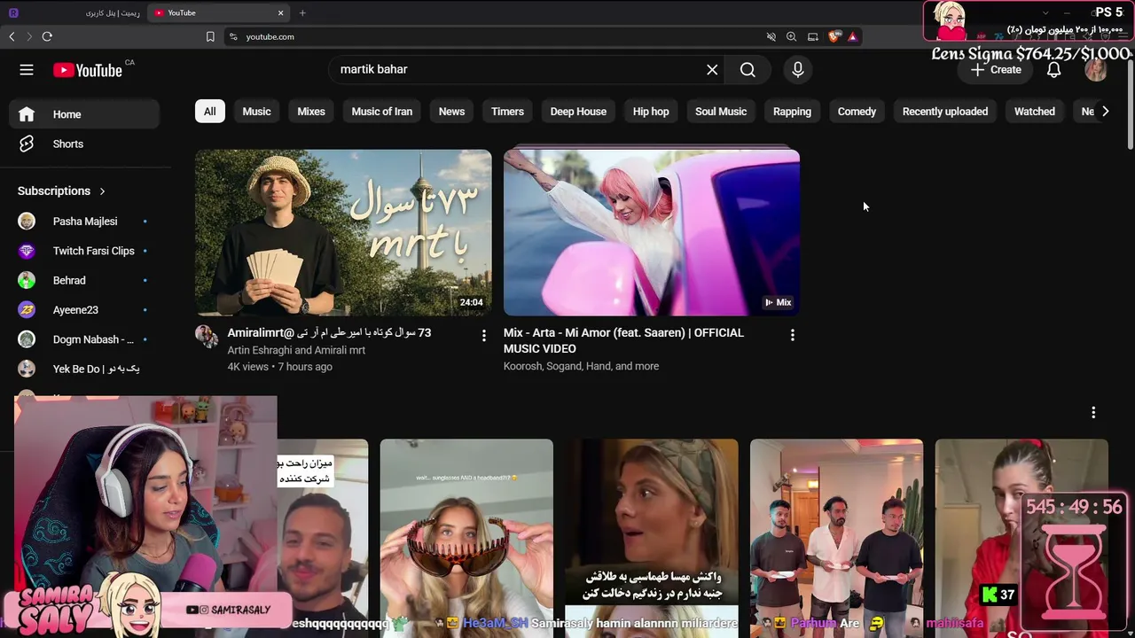This screenshot has height=638, width=1135.
Task: Open Yek Be Do channel in subscriptions
Action: pos(85,369)
